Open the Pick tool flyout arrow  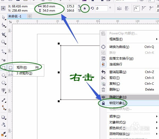(5, 19)
